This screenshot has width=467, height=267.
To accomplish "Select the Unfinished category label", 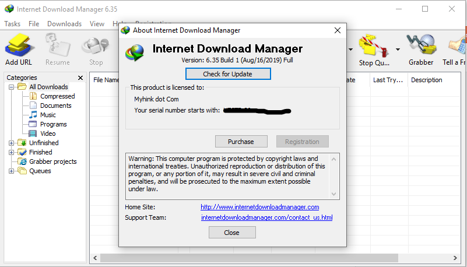I will click(x=44, y=143).
